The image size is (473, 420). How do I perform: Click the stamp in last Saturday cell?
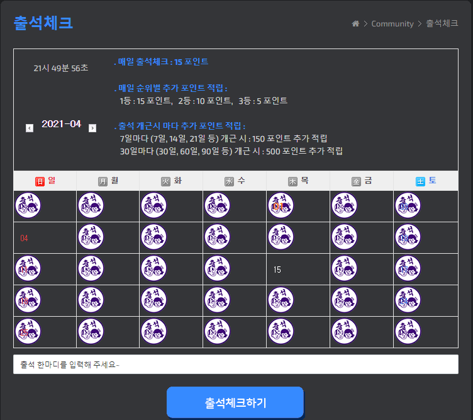point(408,332)
